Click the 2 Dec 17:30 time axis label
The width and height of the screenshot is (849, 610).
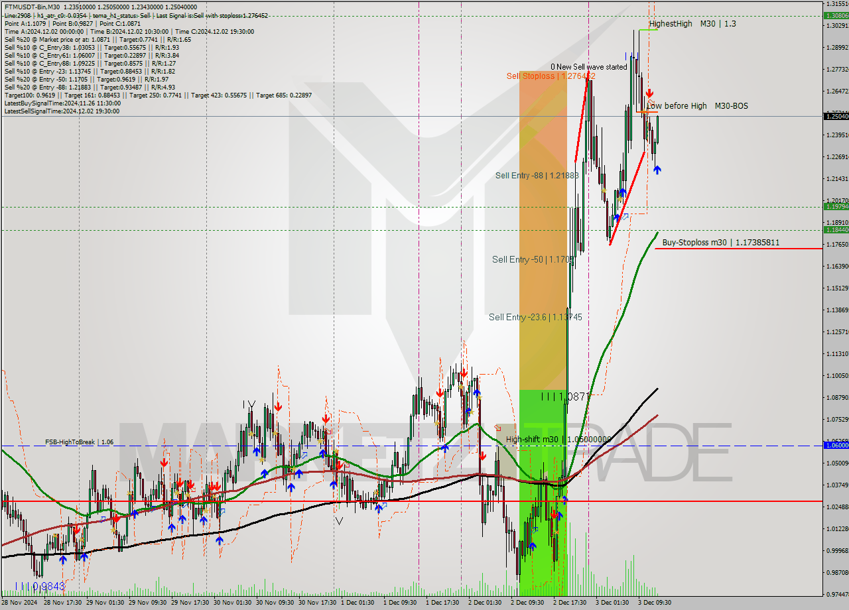570,603
